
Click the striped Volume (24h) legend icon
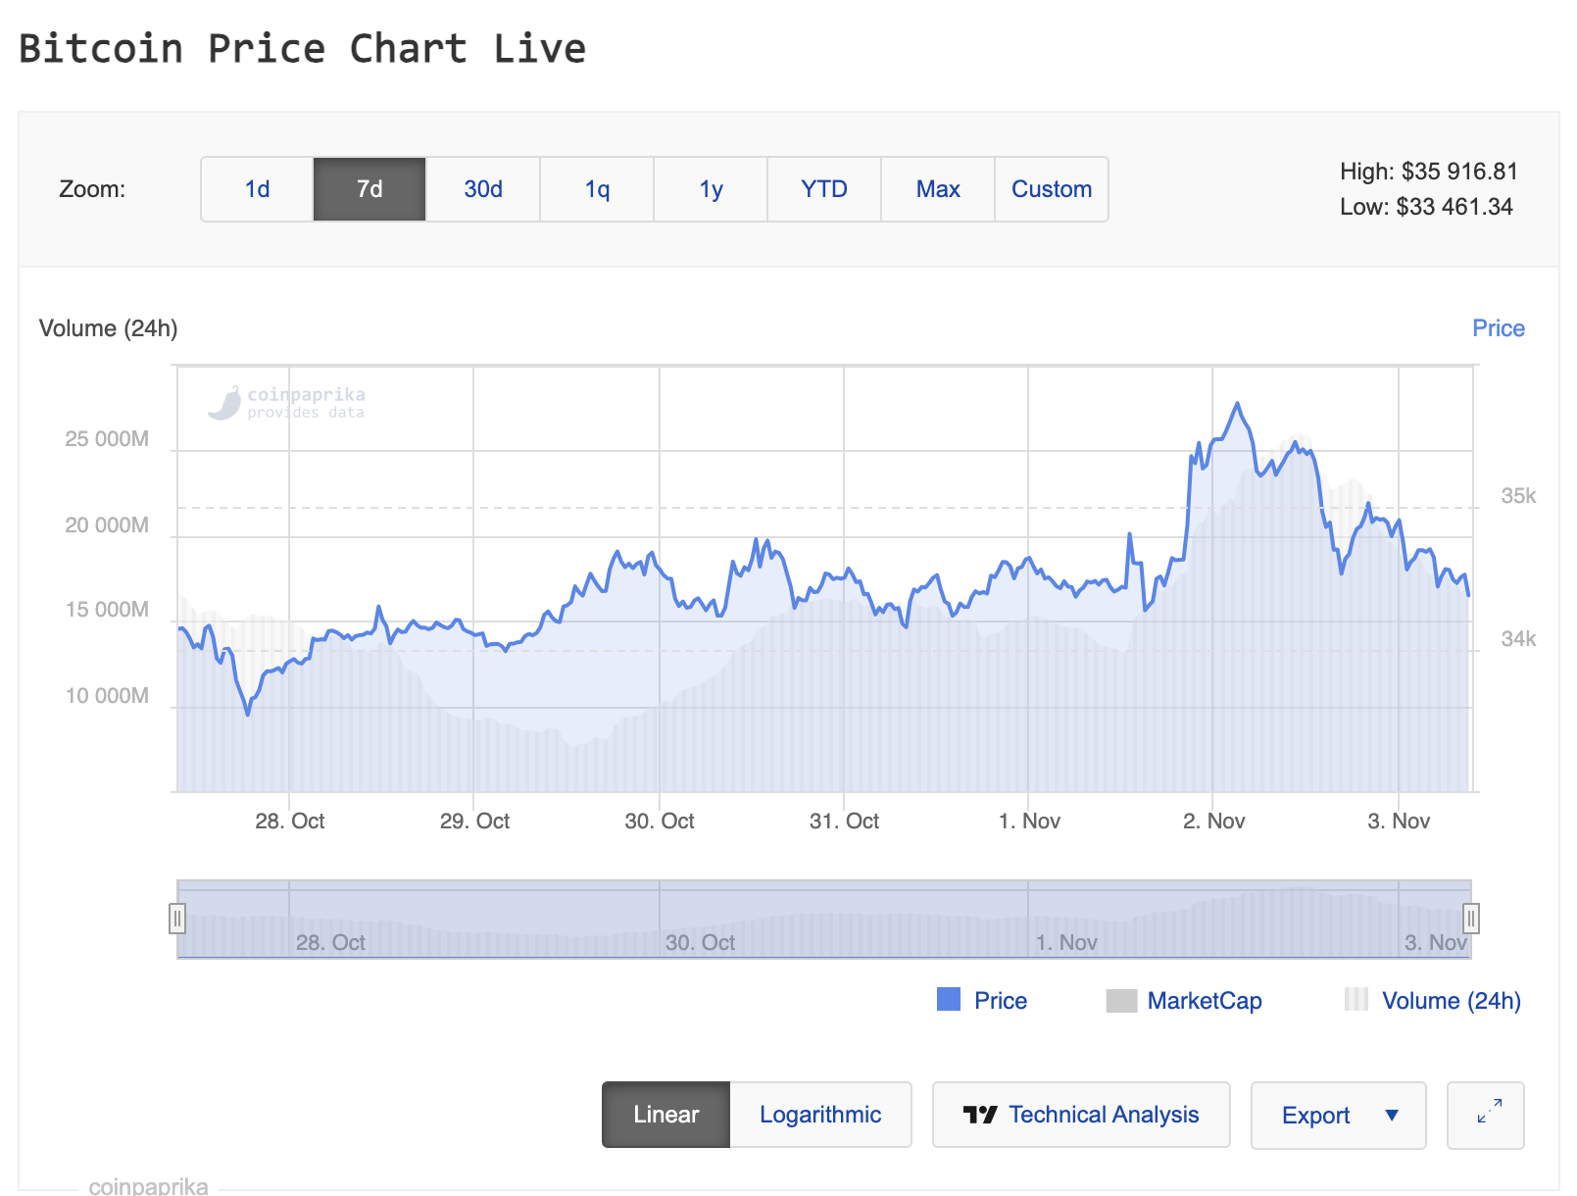click(1356, 999)
